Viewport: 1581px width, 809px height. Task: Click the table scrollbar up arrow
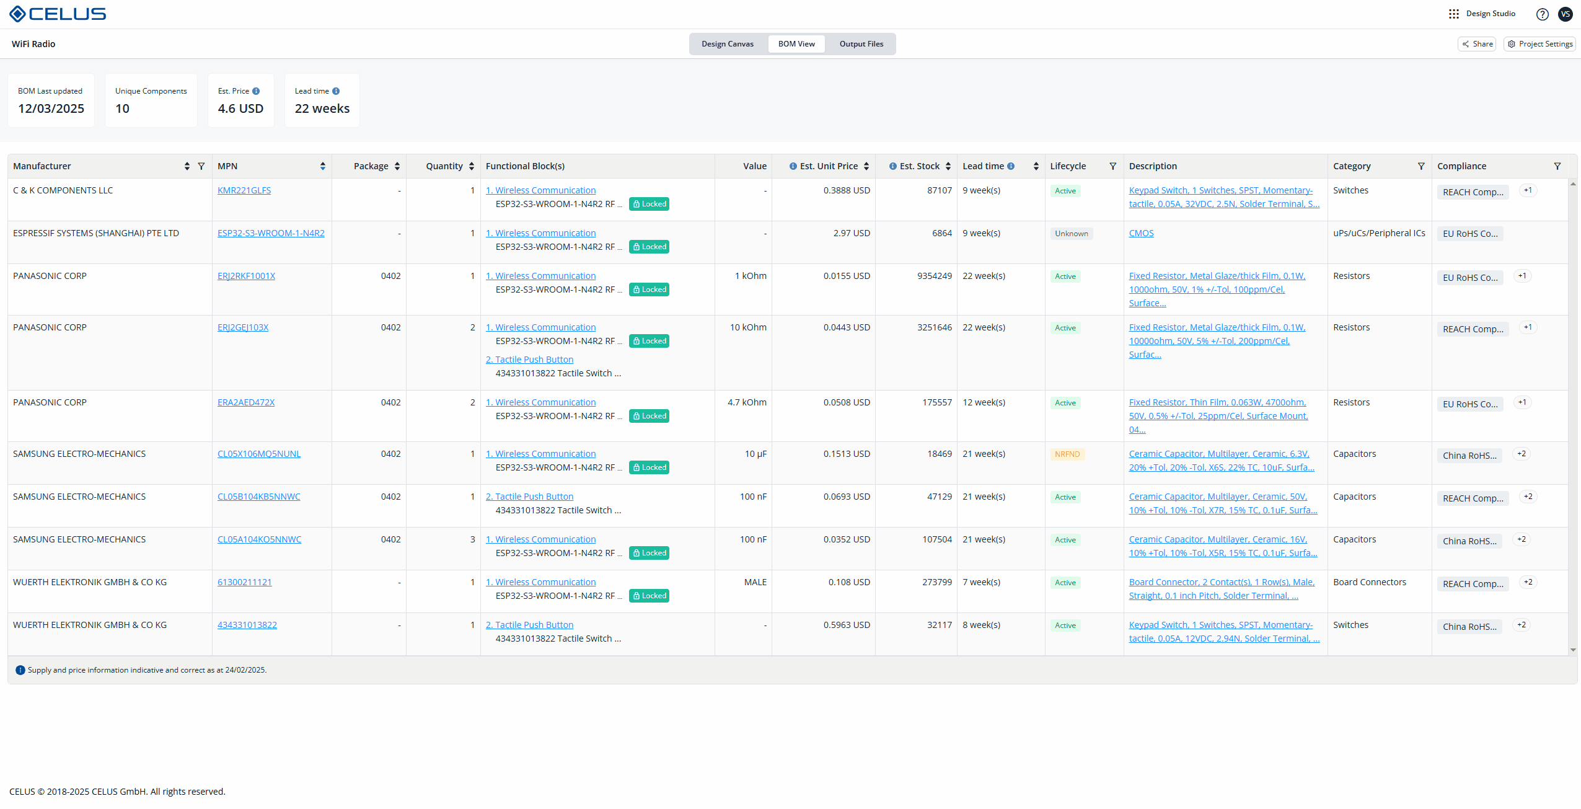pos(1573,184)
